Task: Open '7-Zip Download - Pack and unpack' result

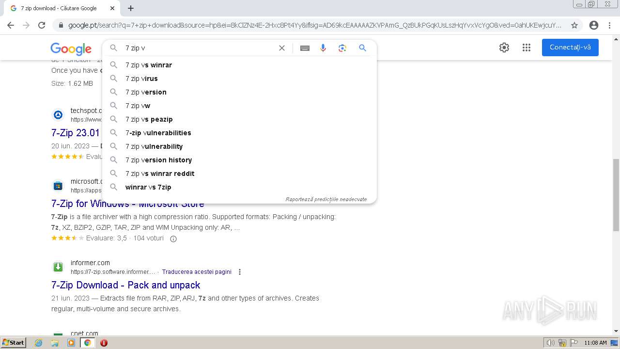Action: point(126,285)
